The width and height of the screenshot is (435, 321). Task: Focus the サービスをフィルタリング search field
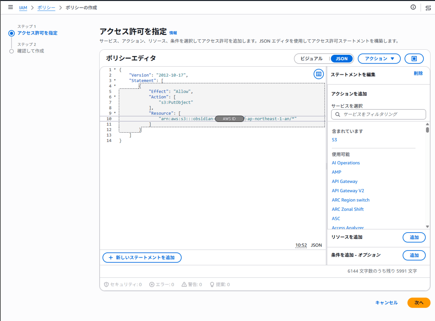tap(379, 114)
